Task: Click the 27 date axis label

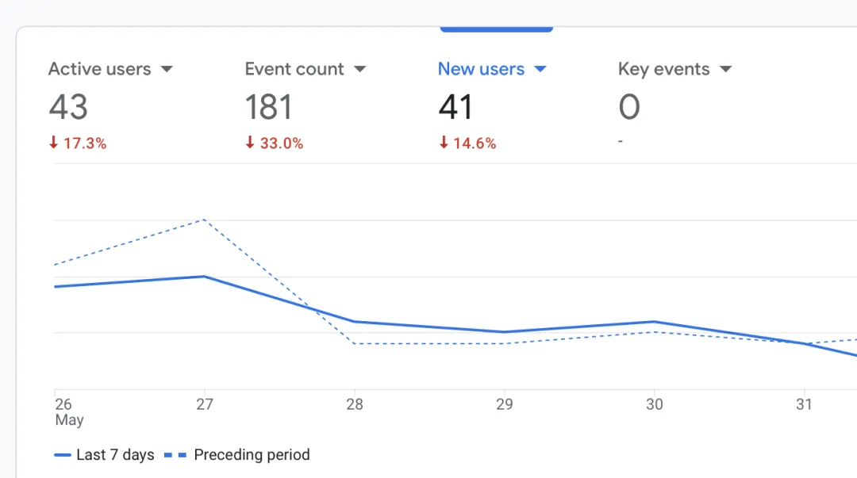Action: pyautogui.click(x=205, y=404)
